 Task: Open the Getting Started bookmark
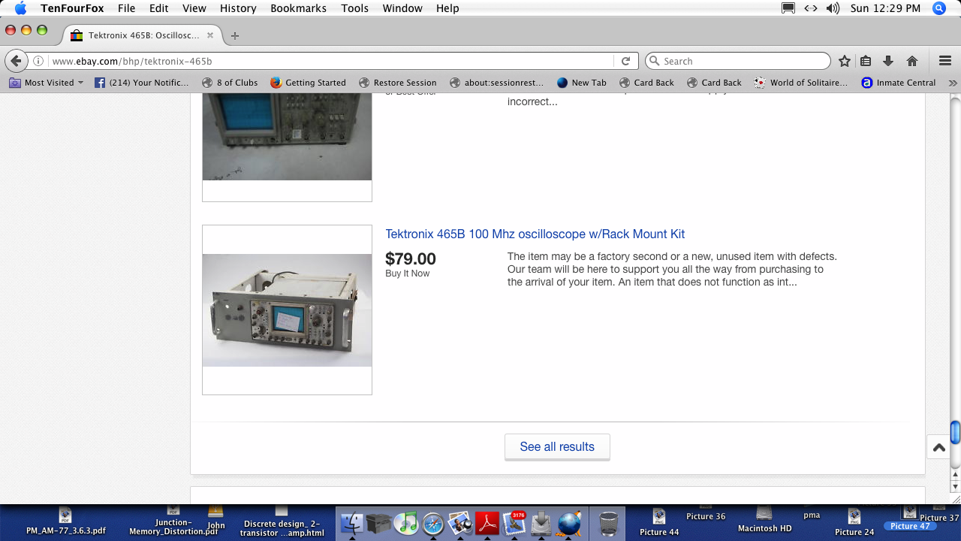click(x=308, y=83)
